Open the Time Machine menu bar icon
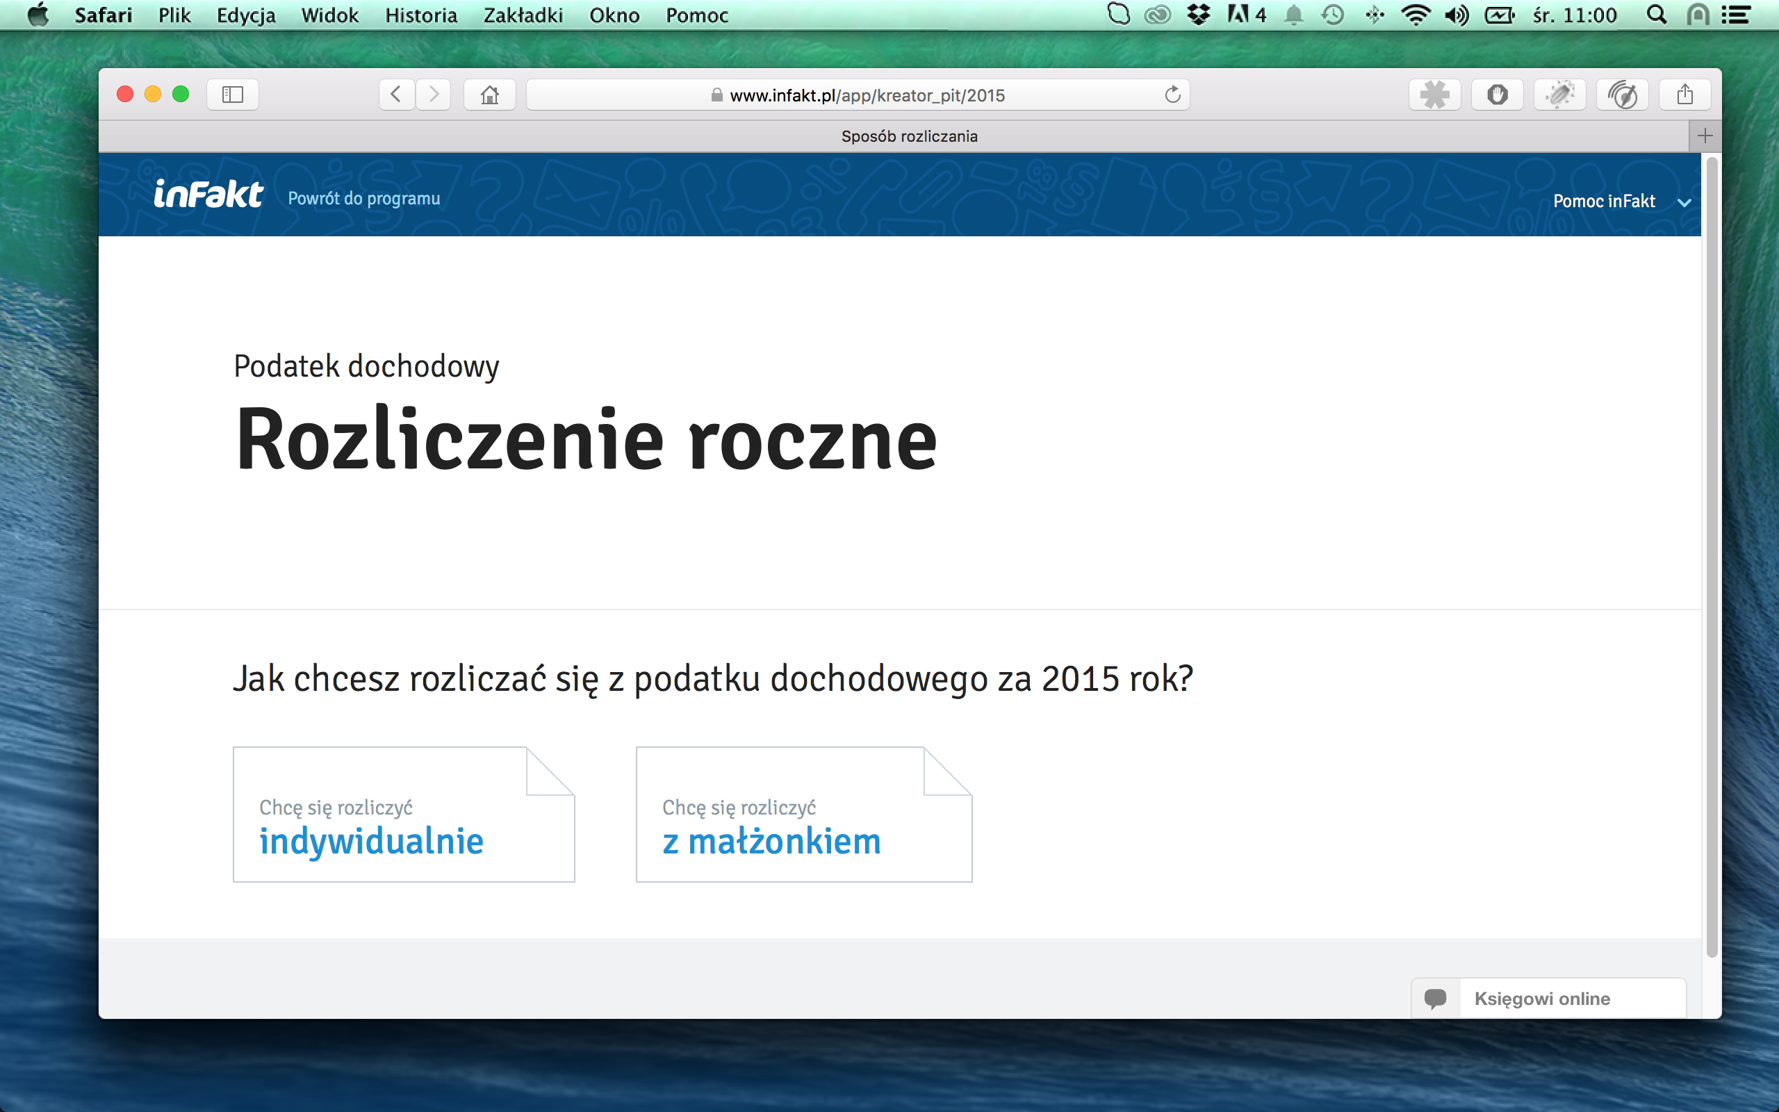Screen dimensions: 1779x1112 click(1332, 15)
